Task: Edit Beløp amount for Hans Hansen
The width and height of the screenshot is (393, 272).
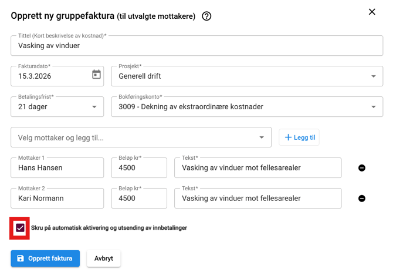Action: (139, 168)
